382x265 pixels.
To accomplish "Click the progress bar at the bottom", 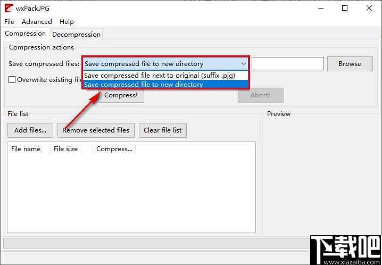I will tap(156, 243).
